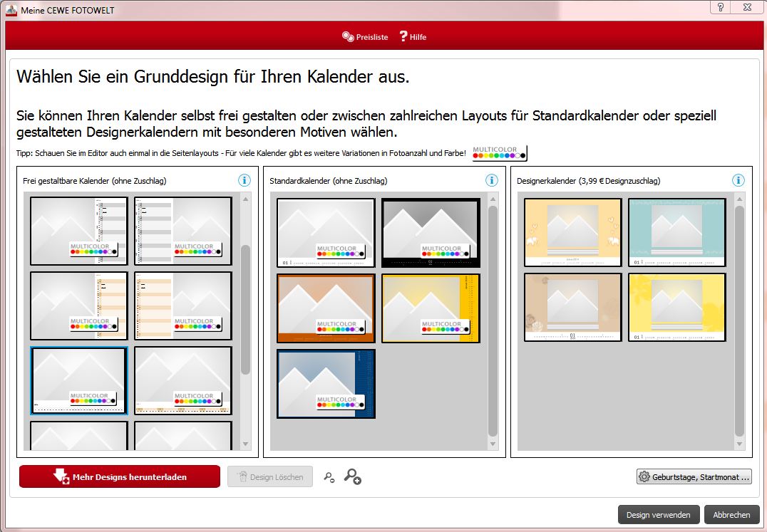Click the info icon for Standardkalender
Viewport: 767px width, 532px height.
coord(491,180)
